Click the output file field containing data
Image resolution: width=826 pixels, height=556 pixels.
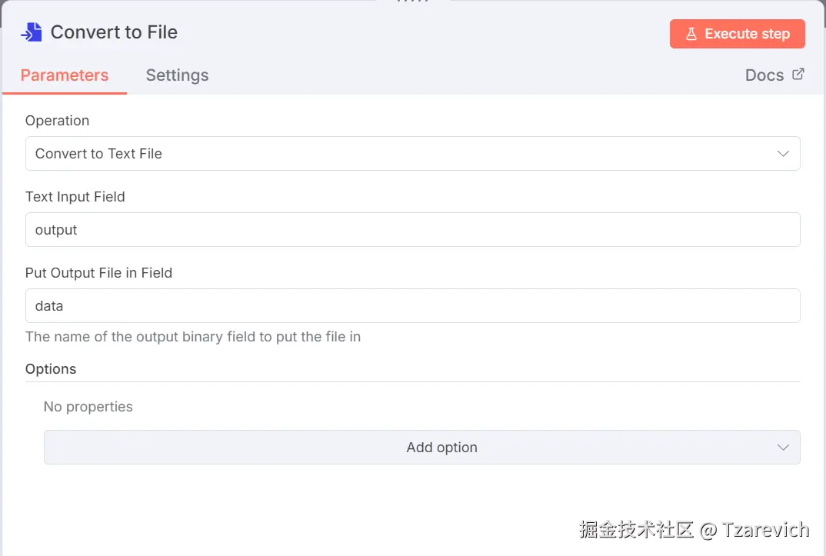tap(412, 306)
